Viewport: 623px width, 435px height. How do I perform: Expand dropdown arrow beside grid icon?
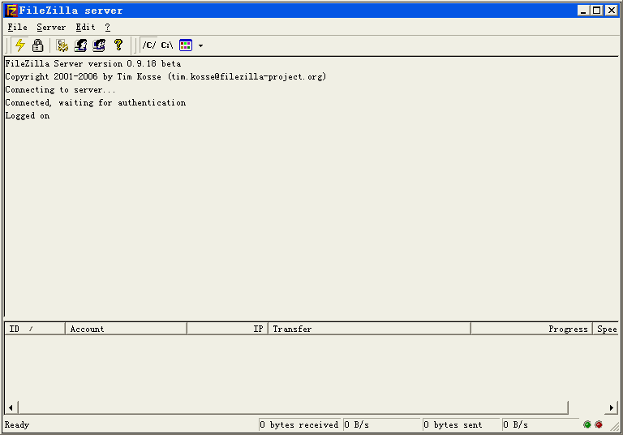click(x=200, y=45)
